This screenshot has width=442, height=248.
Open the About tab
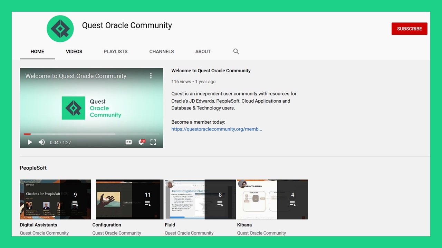[203, 51]
